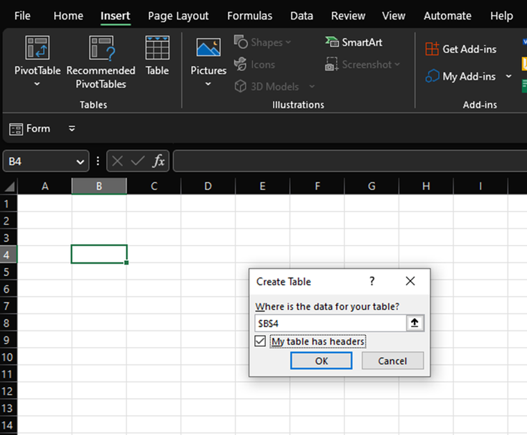Cancel formula entry with the X icon
Image resolution: width=527 pixels, height=435 pixels.
(x=117, y=161)
